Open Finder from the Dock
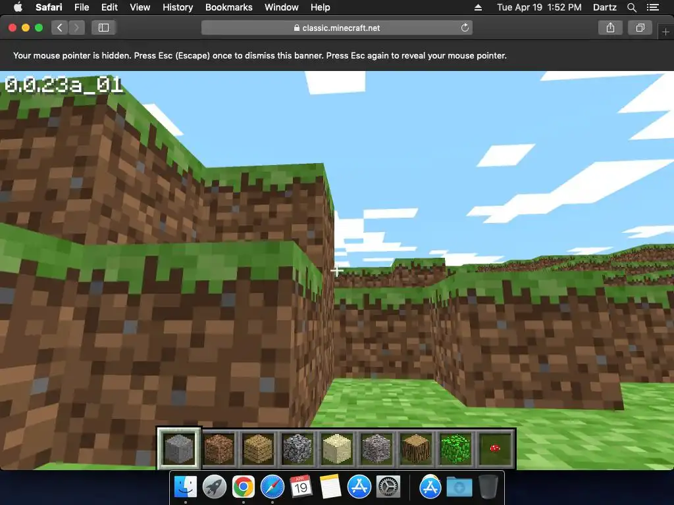Viewport: 674px width, 505px height. click(x=186, y=487)
